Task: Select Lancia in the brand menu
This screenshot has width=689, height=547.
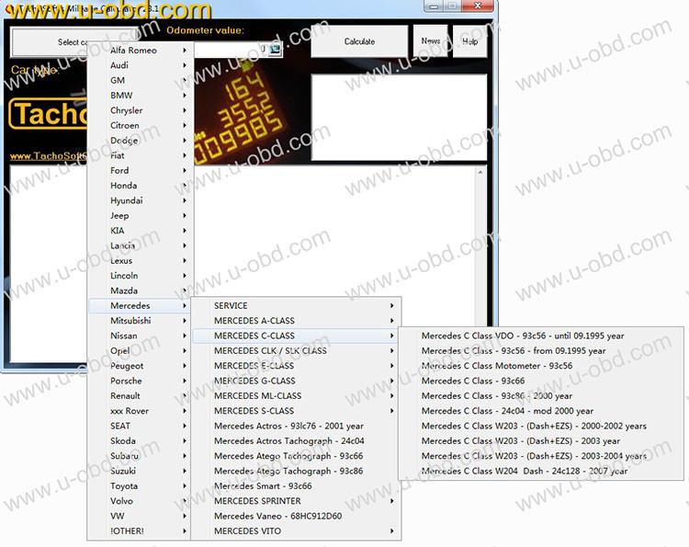Action: coord(141,245)
